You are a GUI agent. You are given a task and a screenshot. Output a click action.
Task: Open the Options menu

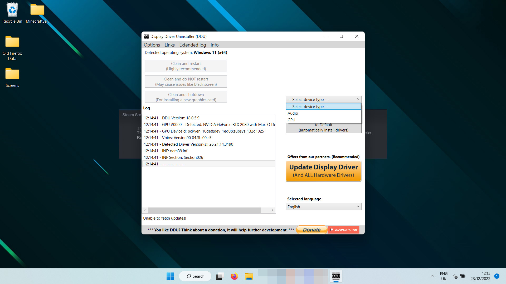pos(152,45)
